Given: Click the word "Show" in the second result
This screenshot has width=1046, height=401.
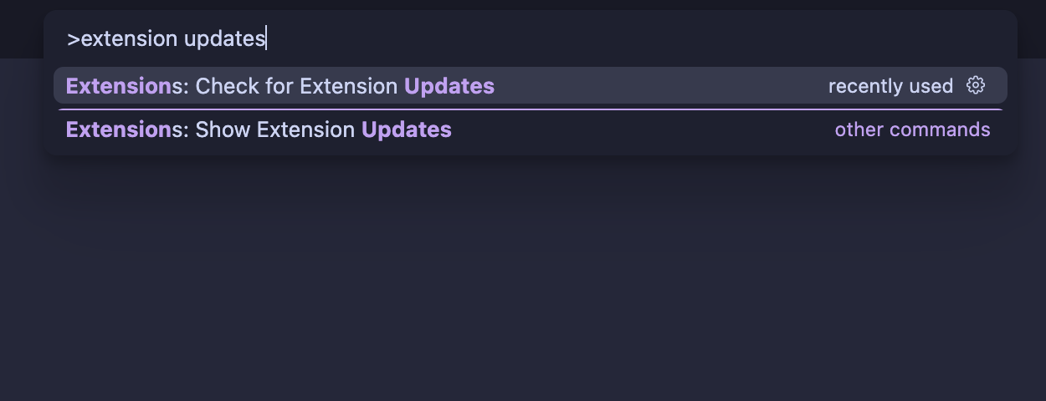Looking at the screenshot, I should point(223,129).
